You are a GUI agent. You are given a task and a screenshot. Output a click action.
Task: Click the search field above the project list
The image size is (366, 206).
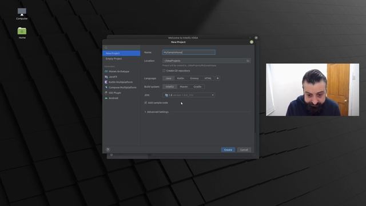tap(121, 47)
